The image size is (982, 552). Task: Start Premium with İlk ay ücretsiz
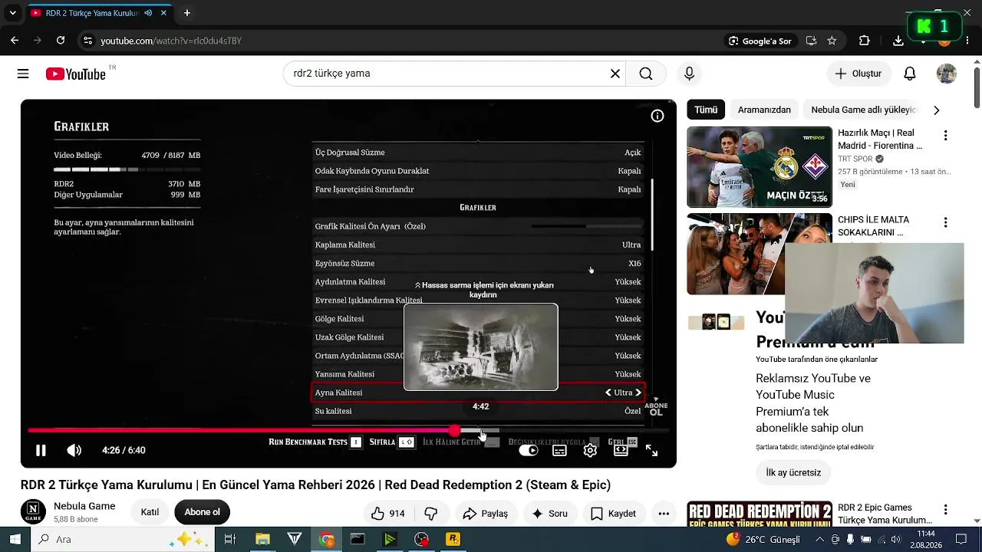coord(793,472)
